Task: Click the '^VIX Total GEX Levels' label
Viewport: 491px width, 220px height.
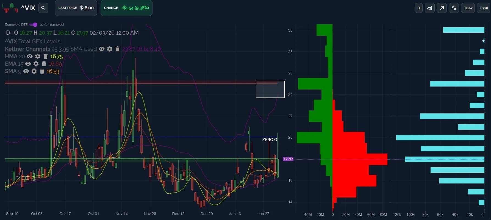Action: pos(32,41)
